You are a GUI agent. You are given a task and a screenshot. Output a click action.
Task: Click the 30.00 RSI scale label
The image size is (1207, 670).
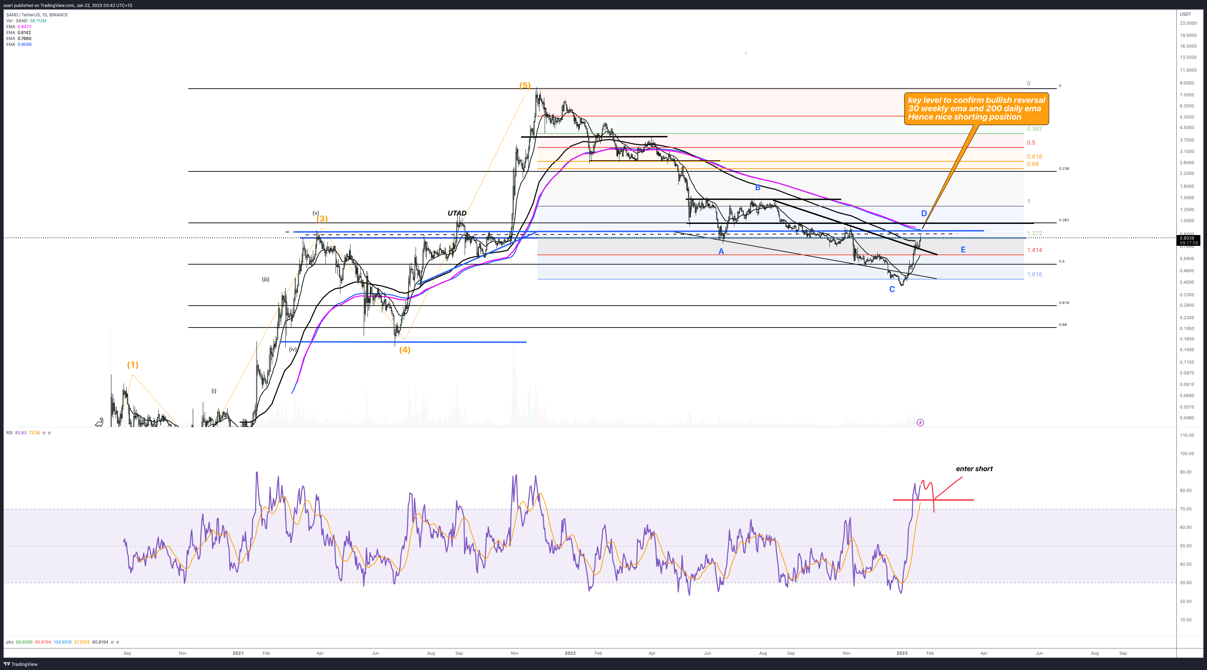coord(1186,583)
